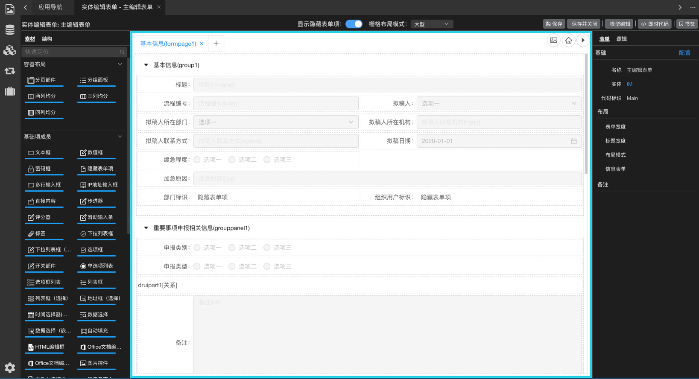Click the search icon in 快速定位 box
This screenshot has width=699, height=379.
pyautogui.click(x=122, y=52)
